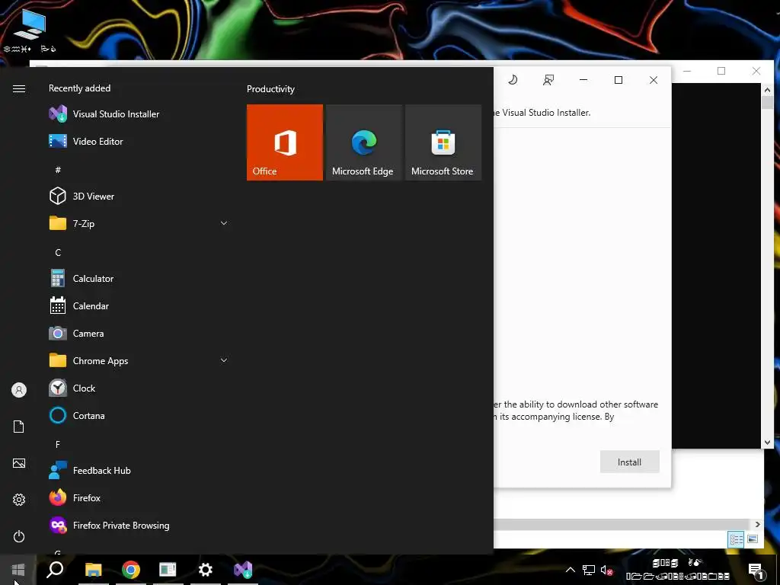
Task: Switch to large icons view in background window
Action: pyautogui.click(x=753, y=539)
